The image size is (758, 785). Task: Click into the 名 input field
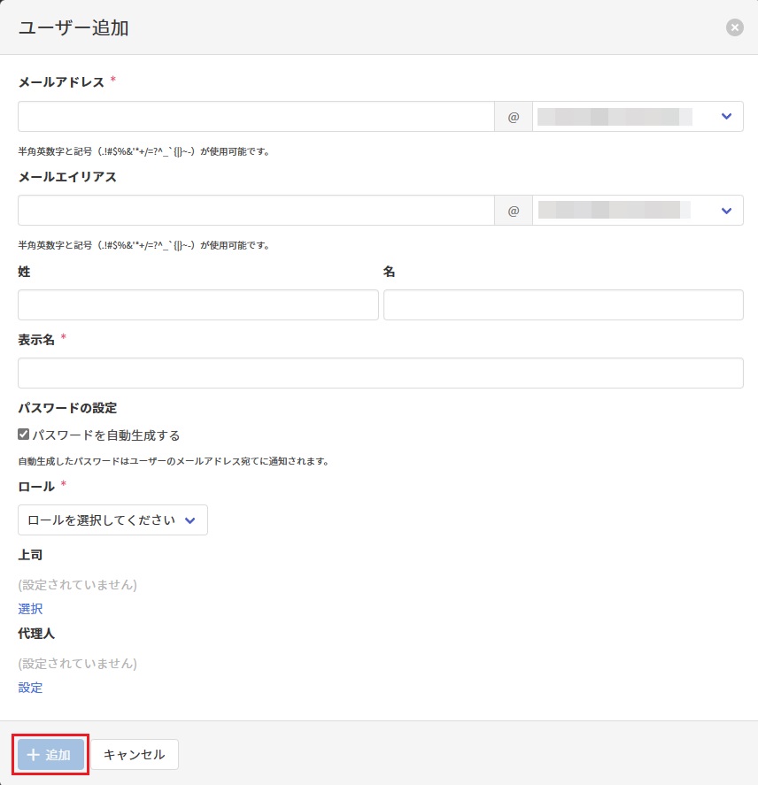(562, 304)
